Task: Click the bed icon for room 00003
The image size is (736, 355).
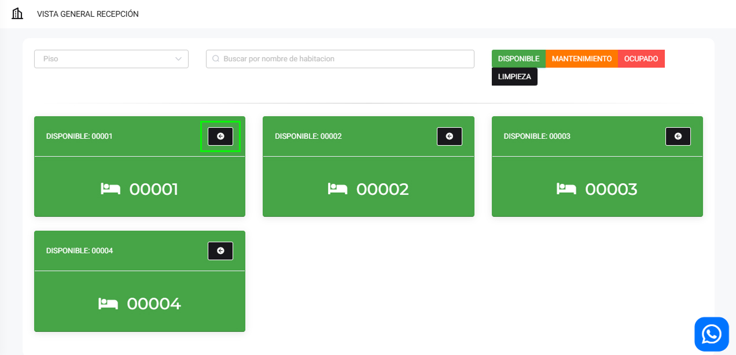Action: coord(566,189)
